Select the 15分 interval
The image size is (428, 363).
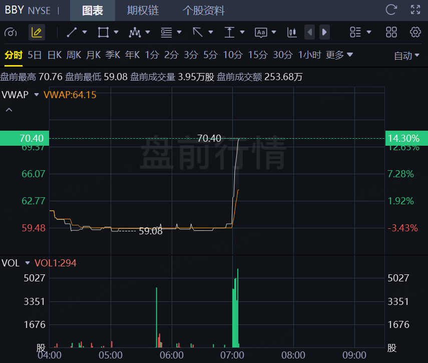click(x=258, y=55)
